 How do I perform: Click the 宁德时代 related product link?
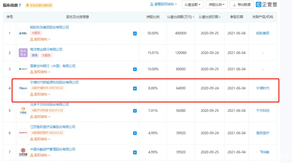pos(262,88)
